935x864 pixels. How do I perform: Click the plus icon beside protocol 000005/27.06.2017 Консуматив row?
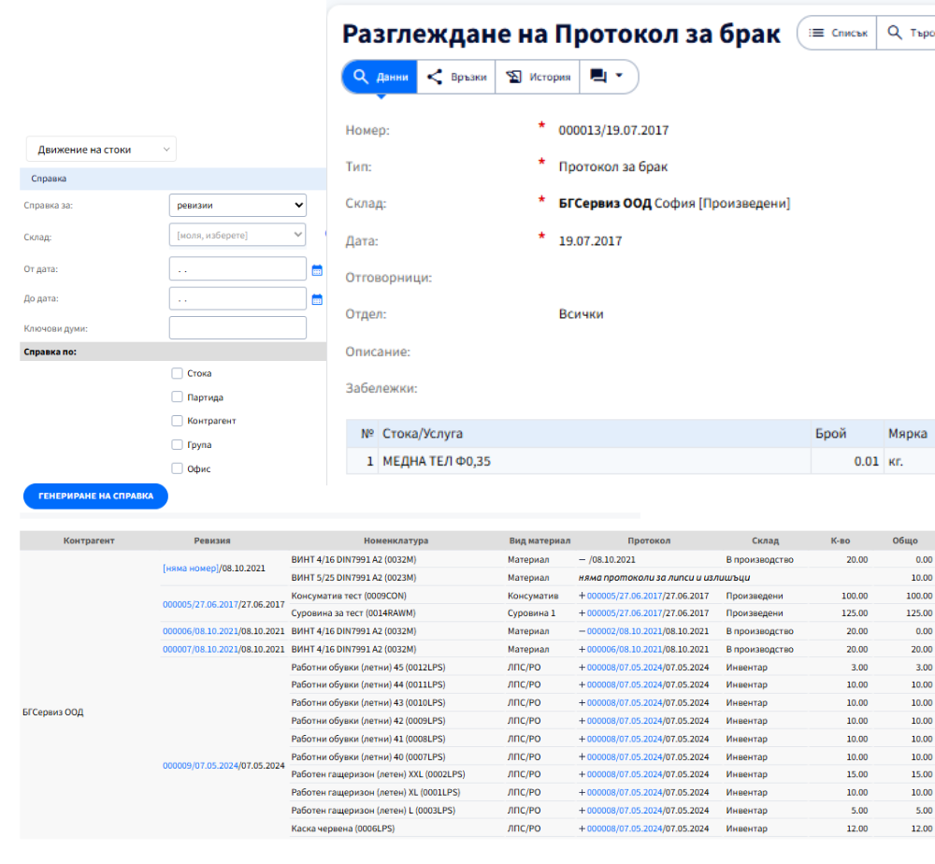[x=582, y=596]
